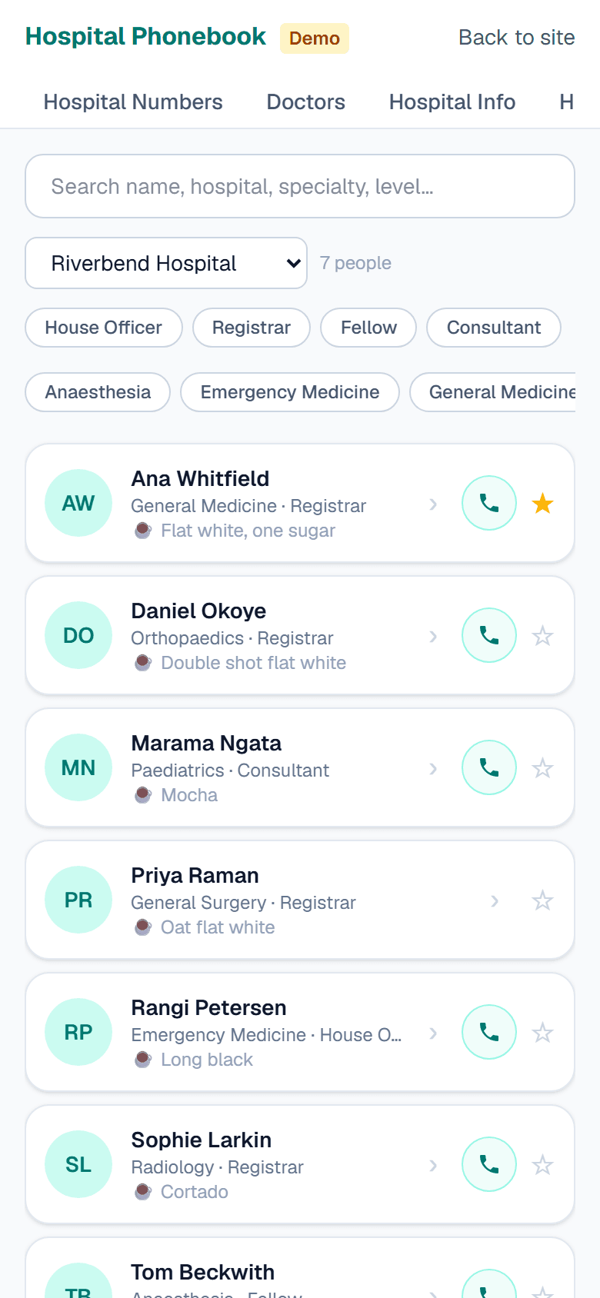This screenshot has height=1298, width=600.
Task: Tap the phone icon for Marama Ngata
Action: click(x=489, y=767)
